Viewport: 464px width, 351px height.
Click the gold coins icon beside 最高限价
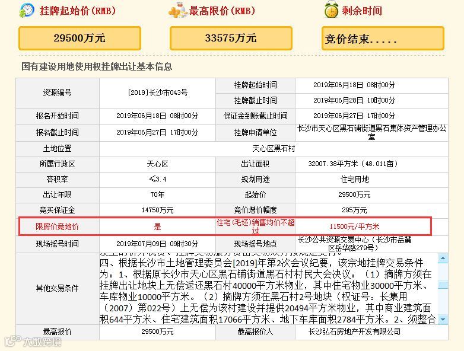tap(177, 10)
